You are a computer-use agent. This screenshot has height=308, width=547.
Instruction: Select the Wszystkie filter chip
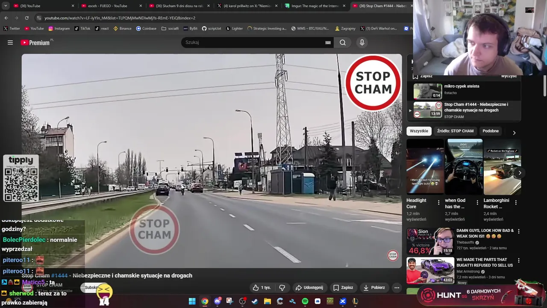[419, 131]
